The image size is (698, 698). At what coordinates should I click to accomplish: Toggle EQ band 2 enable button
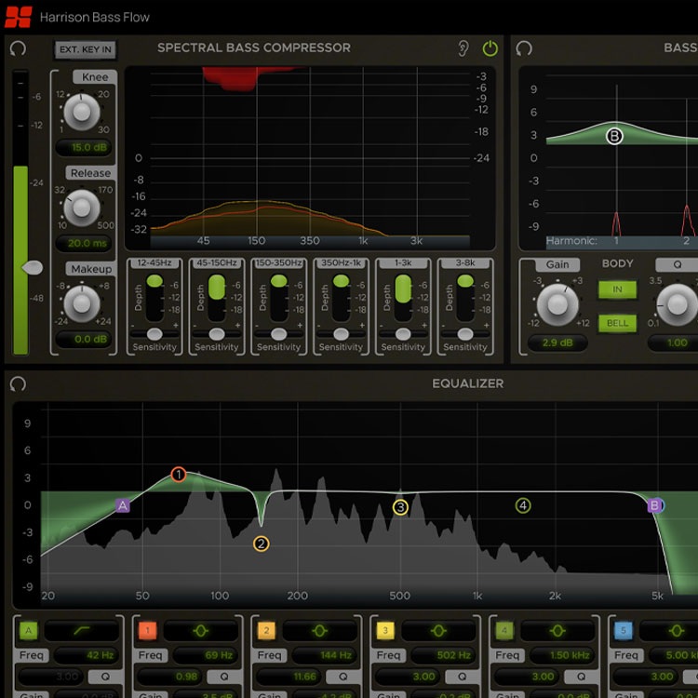(x=266, y=630)
